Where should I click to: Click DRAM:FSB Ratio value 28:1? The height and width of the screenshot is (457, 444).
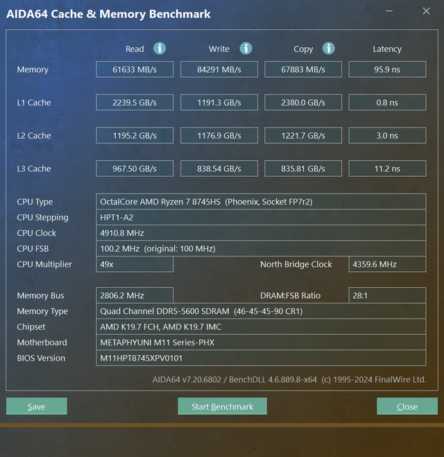coord(387,295)
